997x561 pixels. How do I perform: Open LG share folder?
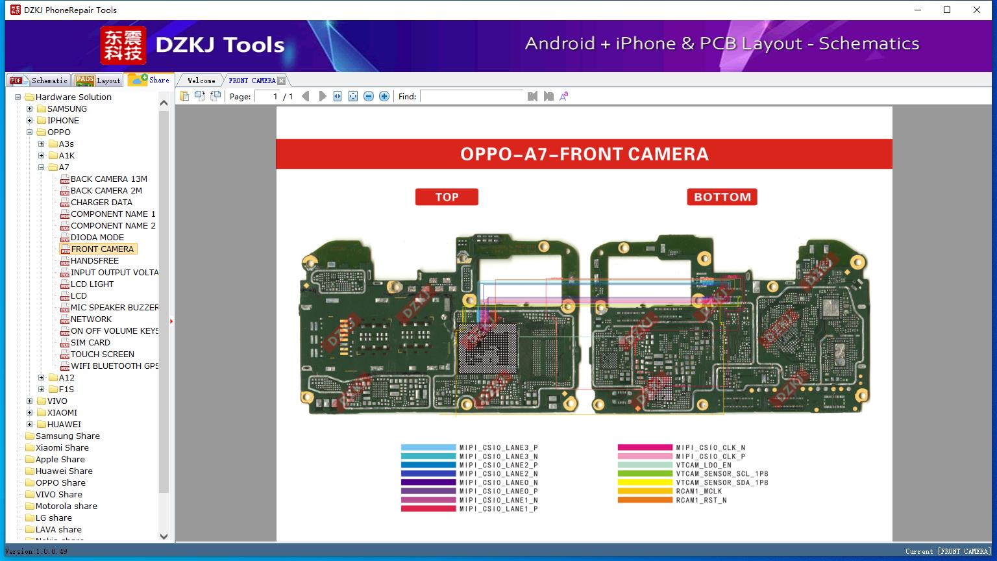[x=54, y=517]
